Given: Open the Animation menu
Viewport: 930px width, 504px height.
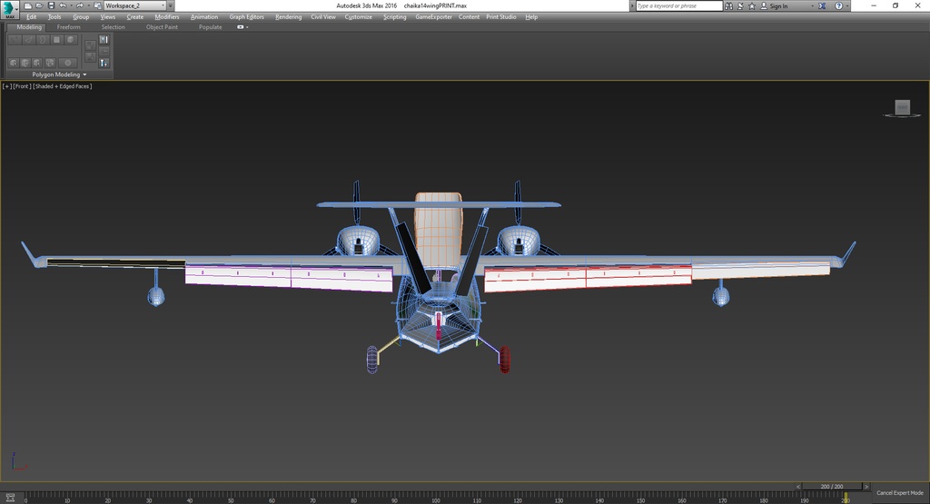Looking at the screenshot, I should coord(204,17).
